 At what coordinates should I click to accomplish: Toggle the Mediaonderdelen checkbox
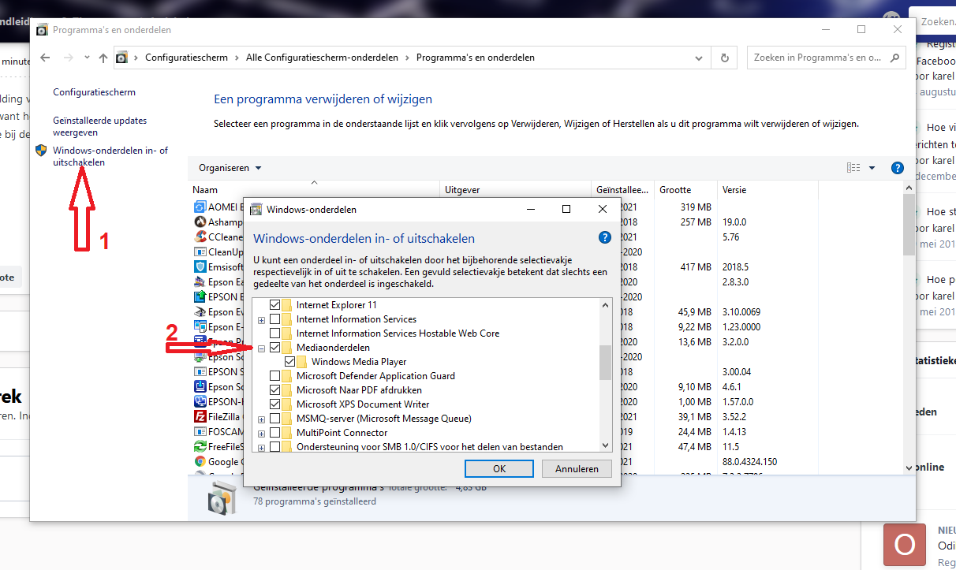pyautogui.click(x=274, y=348)
